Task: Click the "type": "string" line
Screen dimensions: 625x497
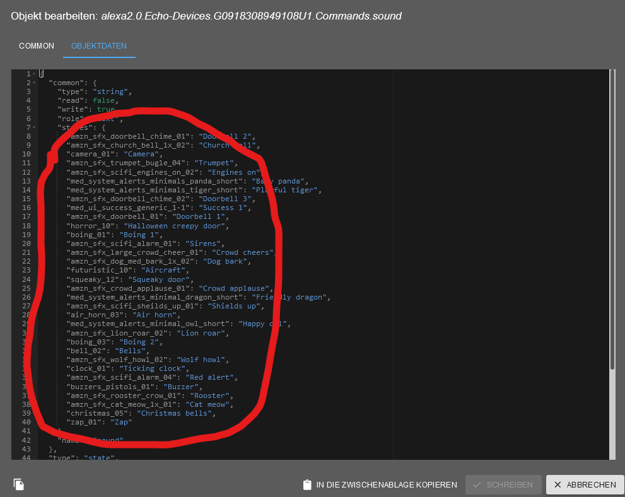Action: pyautogui.click(x=95, y=91)
